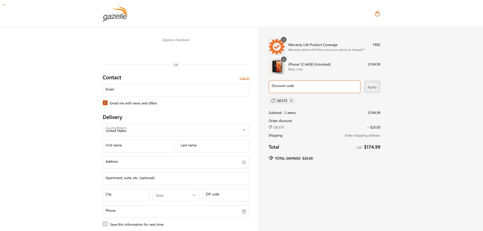483x231 pixels.
Task: Click the ZIP code field
Action: (x=226, y=195)
